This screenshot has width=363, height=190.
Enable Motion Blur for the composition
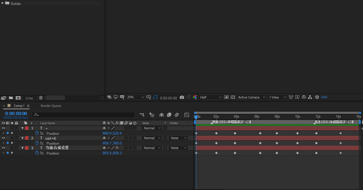point(177,115)
